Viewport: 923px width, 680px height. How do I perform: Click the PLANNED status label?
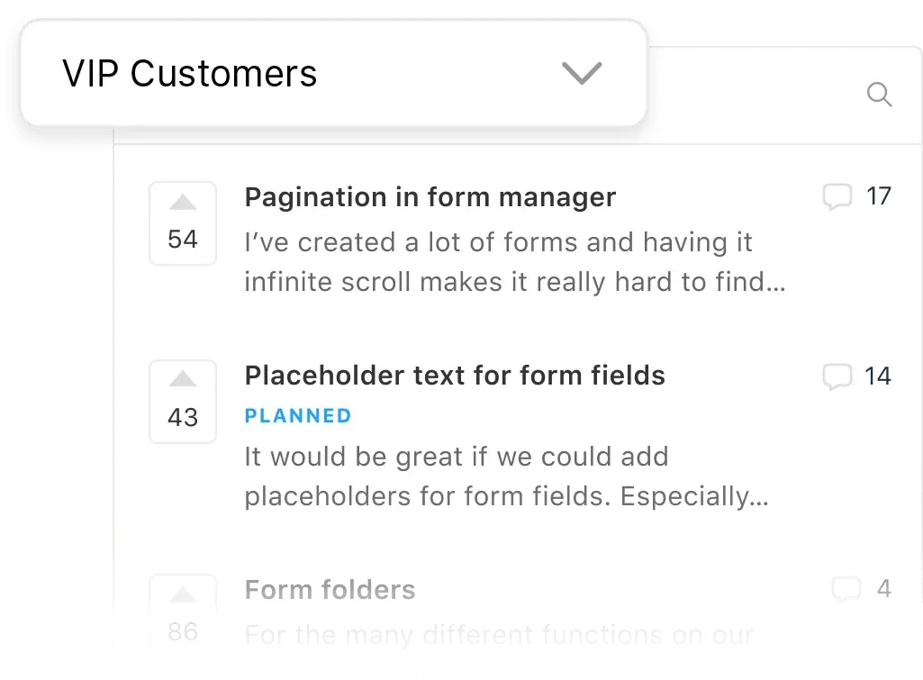[298, 415]
